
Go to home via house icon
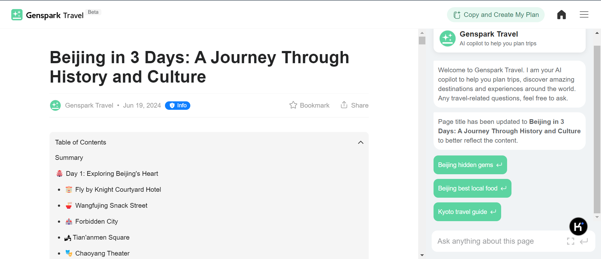tap(561, 15)
